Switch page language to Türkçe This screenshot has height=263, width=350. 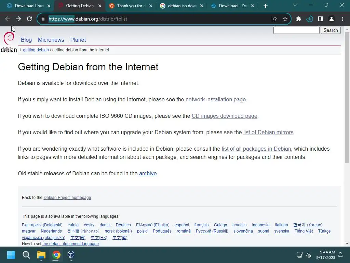coord(324,231)
